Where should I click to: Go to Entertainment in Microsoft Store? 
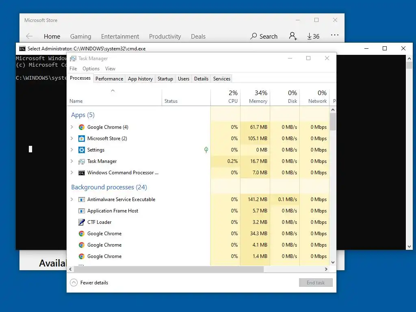pyautogui.click(x=120, y=36)
